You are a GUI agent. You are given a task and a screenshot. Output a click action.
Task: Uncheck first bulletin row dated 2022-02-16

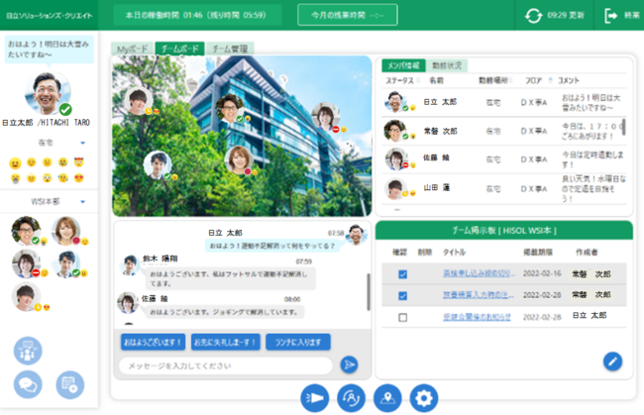click(403, 274)
